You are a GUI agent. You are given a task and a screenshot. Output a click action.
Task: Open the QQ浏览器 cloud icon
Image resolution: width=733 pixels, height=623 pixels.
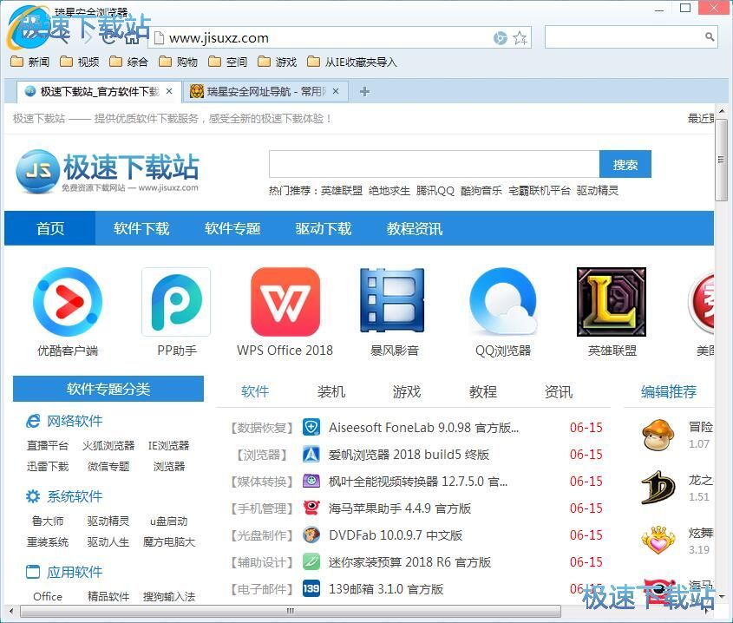coord(503,302)
